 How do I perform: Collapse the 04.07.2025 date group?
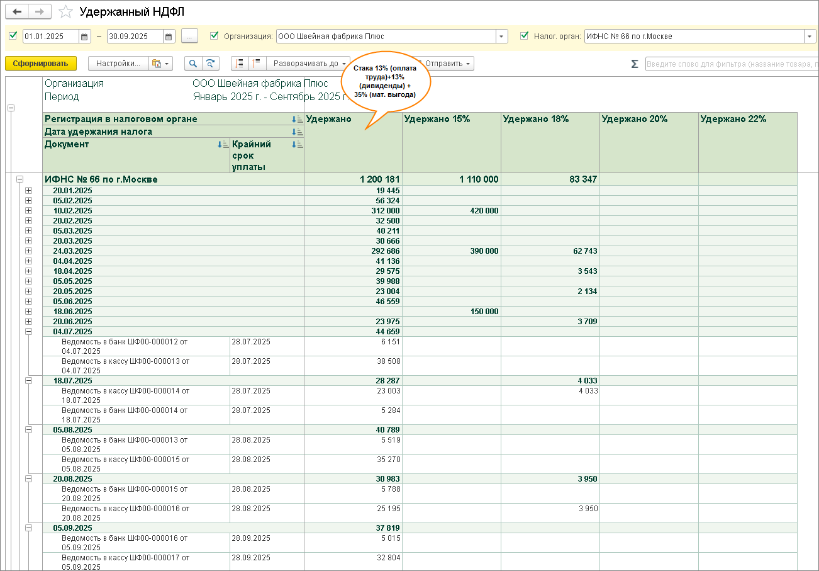tap(28, 331)
